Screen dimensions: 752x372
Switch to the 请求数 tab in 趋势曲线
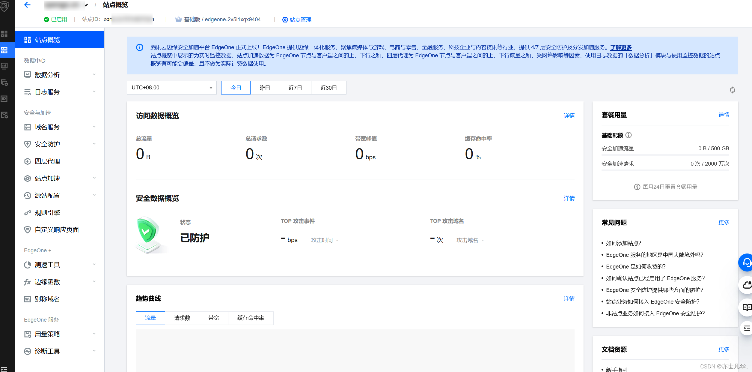[182, 318]
